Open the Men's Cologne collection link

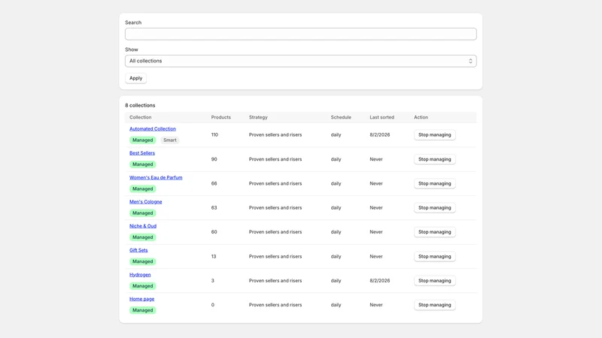145,201
